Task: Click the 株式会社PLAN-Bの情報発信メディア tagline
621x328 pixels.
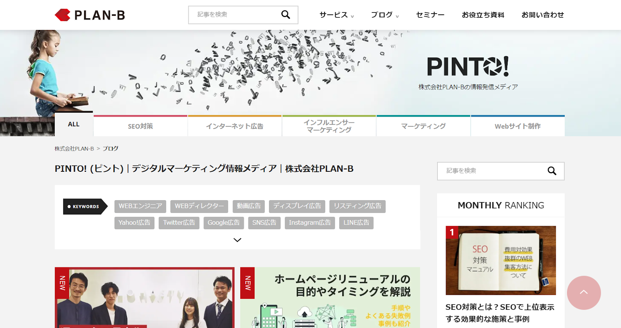Action: [x=468, y=87]
